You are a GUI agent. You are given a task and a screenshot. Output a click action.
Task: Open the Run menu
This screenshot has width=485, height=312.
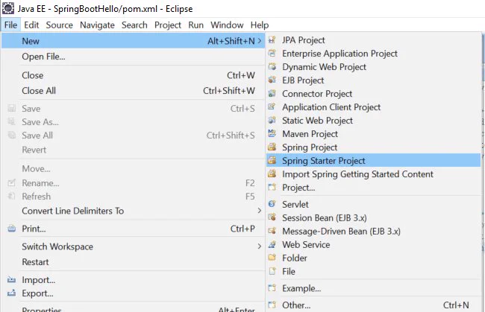(x=195, y=25)
